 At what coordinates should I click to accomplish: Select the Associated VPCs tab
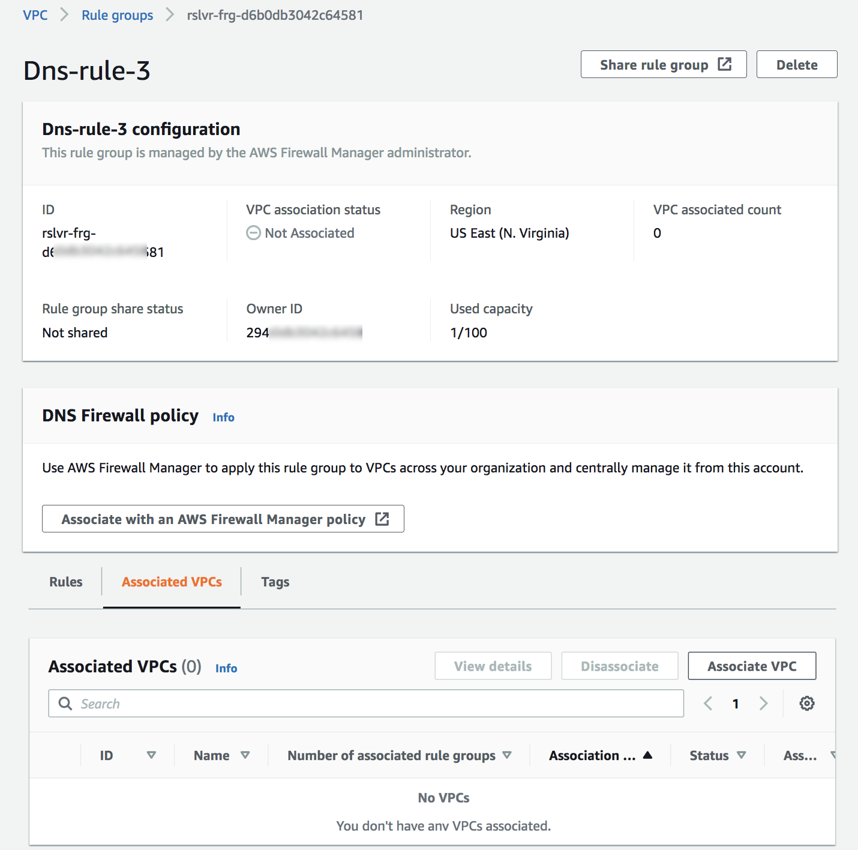[x=172, y=582]
